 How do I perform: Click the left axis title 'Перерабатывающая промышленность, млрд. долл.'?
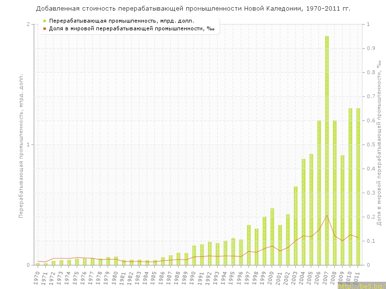(x=21, y=144)
